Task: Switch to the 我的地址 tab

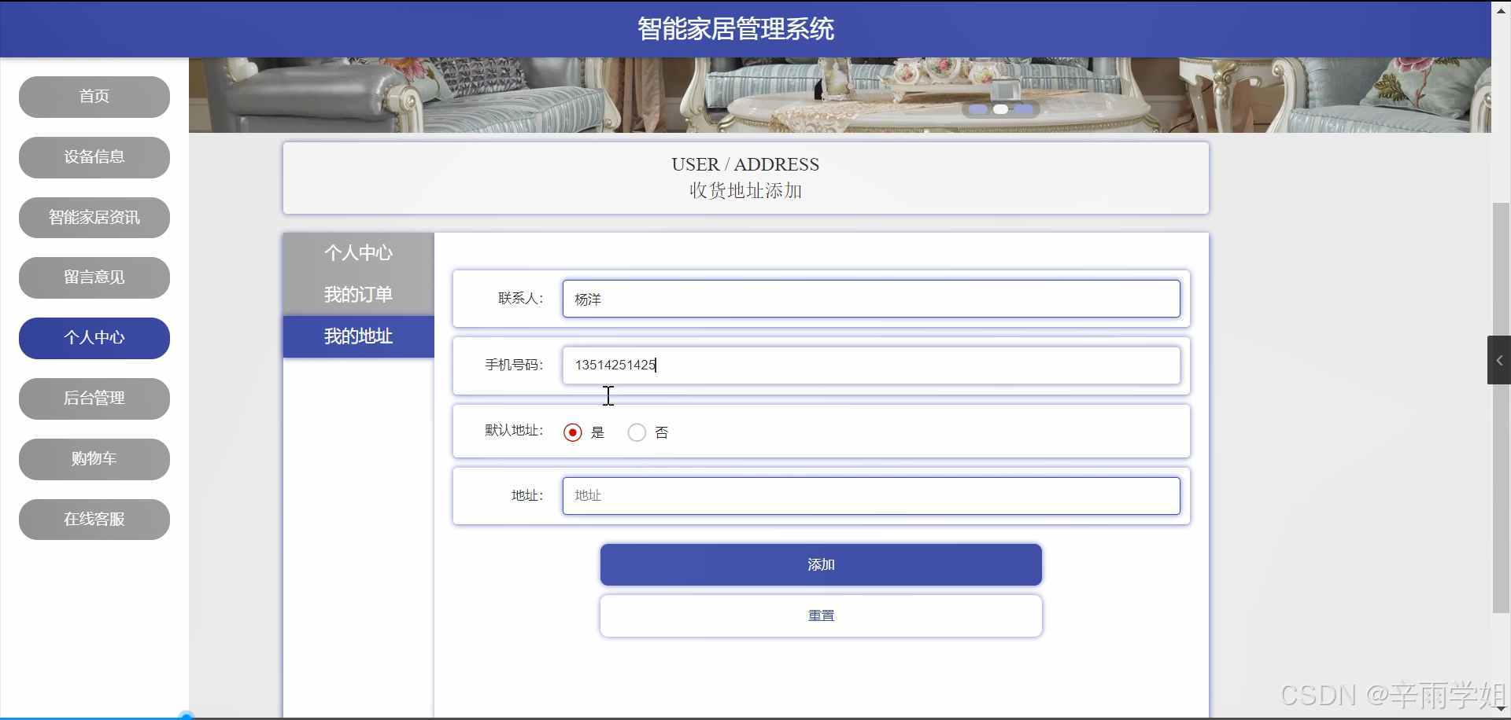Action: click(358, 336)
